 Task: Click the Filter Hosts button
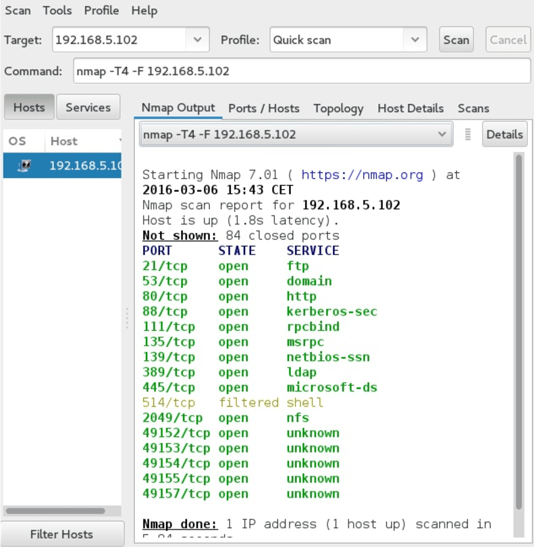pos(61,534)
